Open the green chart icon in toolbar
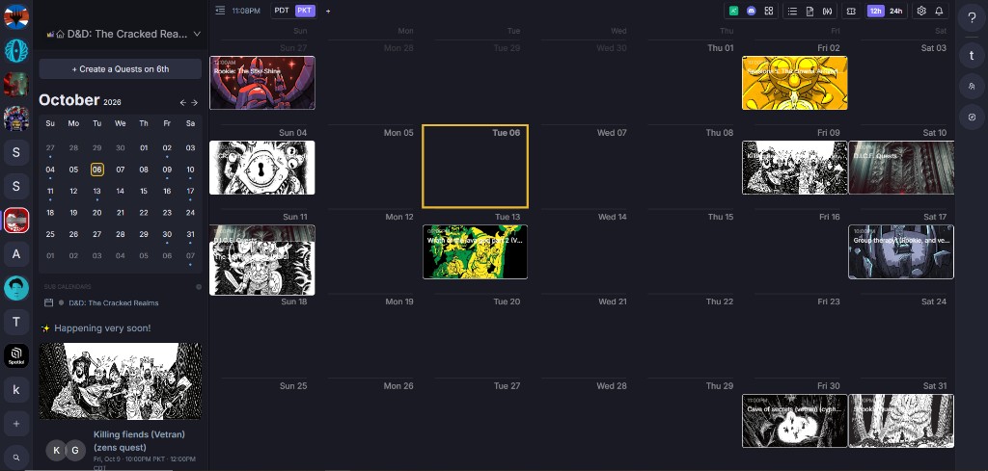Image resolution: width=988 pixels, height=471 pixels. pyautogui.click(x=734, y=11)
